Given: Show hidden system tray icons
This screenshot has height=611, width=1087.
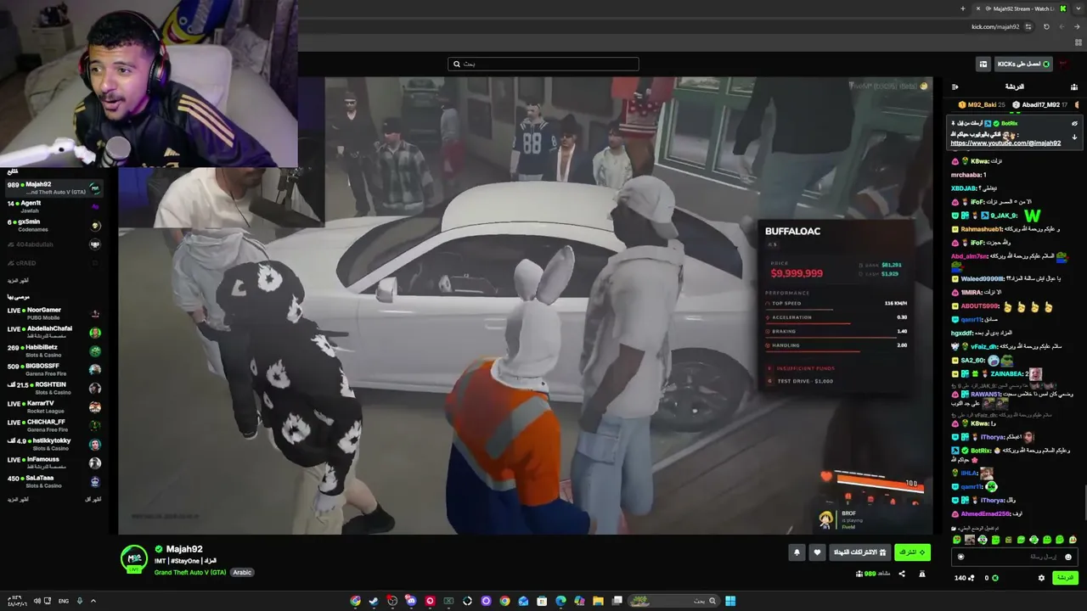Looking at the screenshot, I should click(93, 601).
